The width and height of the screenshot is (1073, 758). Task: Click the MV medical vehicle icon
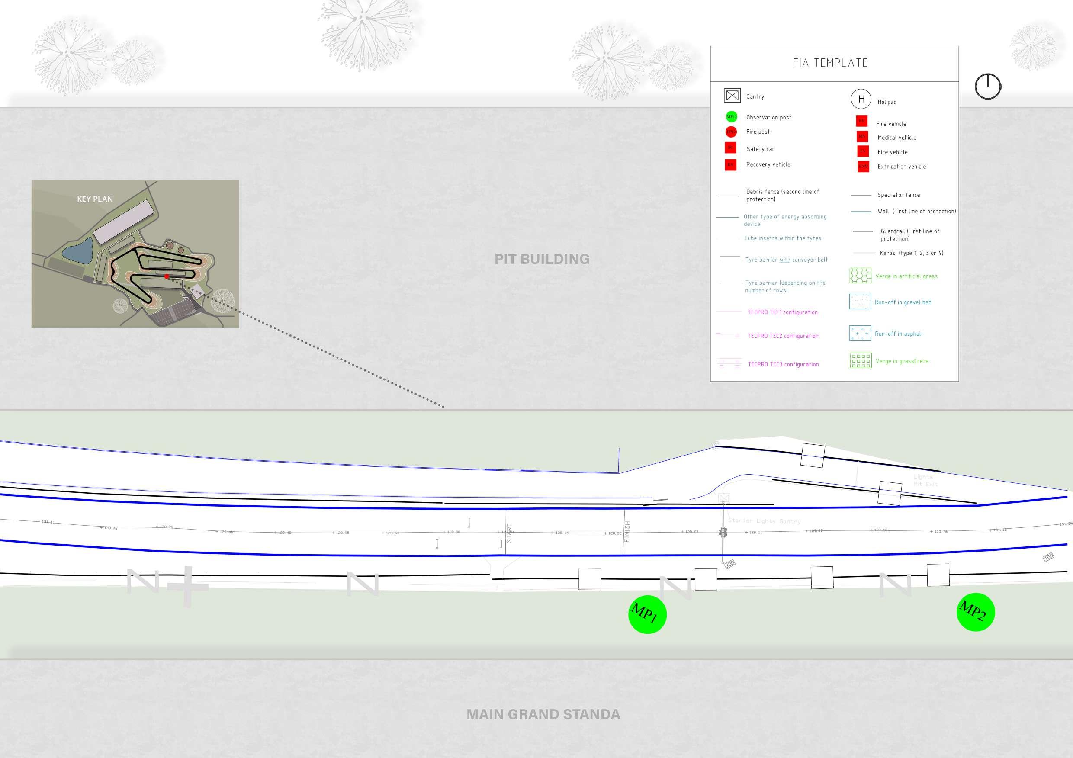[x=862, y=136]
